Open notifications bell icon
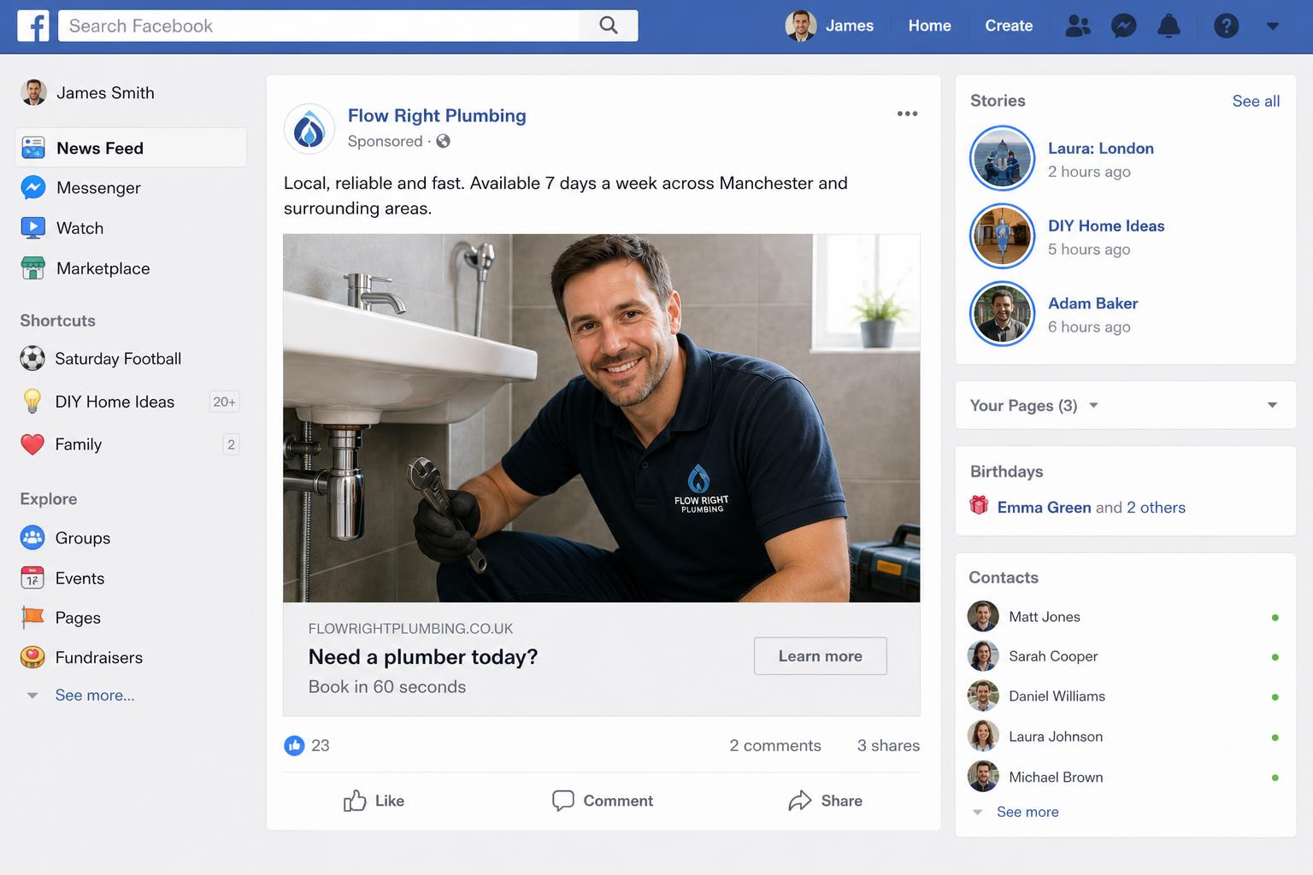The height and width of the screenshot is (875, 1313). click(1169, 26)
